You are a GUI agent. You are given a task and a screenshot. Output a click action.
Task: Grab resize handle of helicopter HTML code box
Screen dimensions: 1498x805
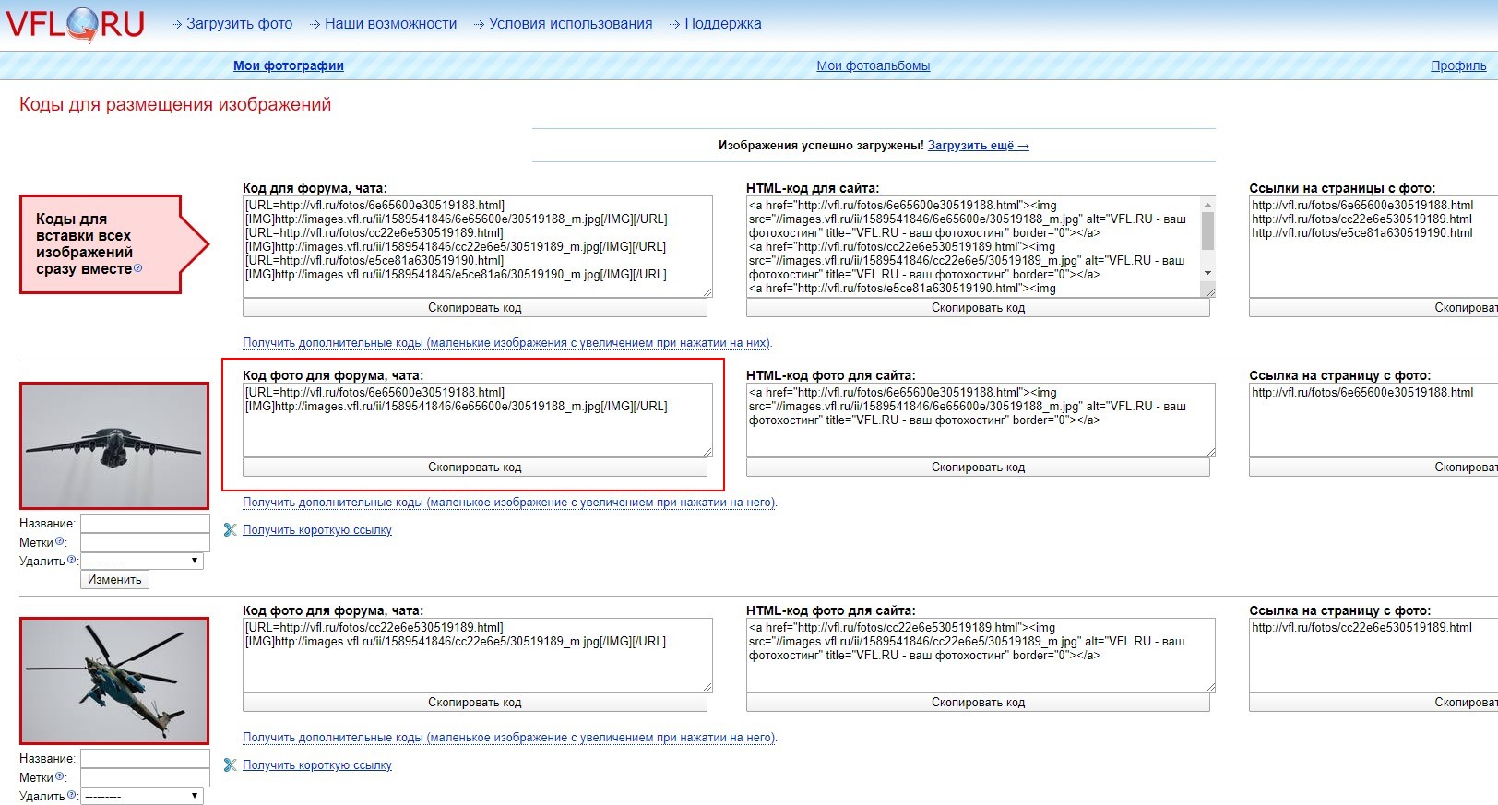(1210, 687)
